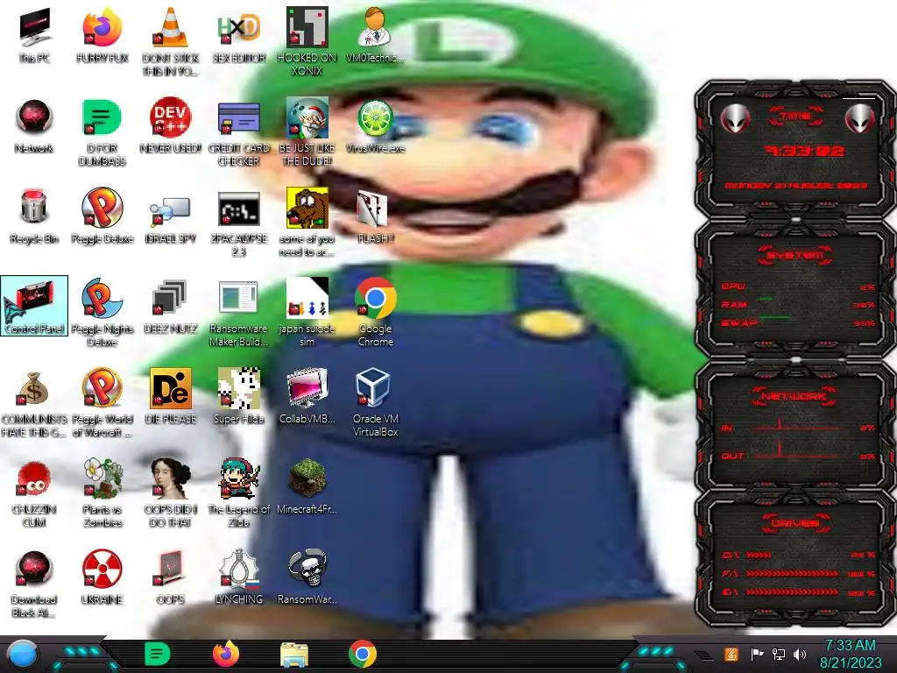Open the Network desktop icon
The image size is (897, 673).
point(34,126)
